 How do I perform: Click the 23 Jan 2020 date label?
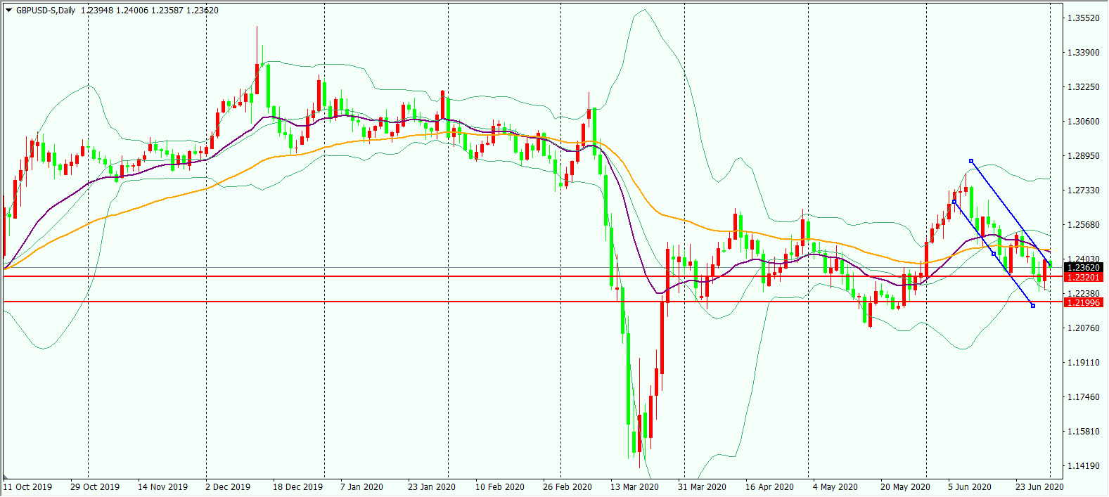pos(431,486)
